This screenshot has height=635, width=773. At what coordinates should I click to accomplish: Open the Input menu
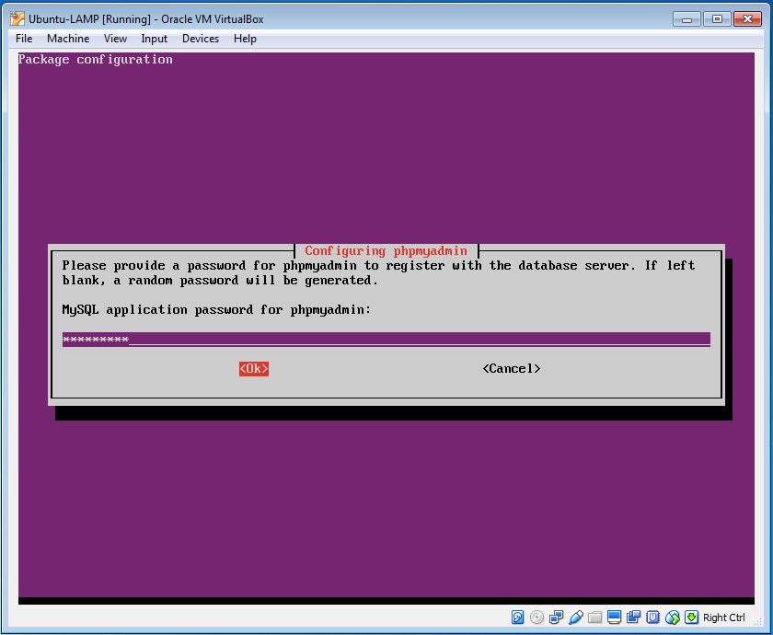pyautogui.click(x=154, y=39)
